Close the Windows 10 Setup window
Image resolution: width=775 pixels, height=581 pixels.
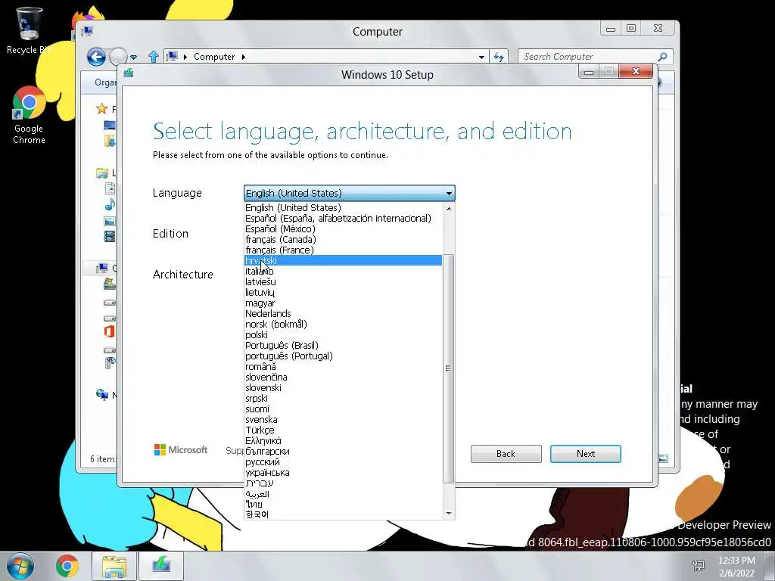tap(636, 72)
